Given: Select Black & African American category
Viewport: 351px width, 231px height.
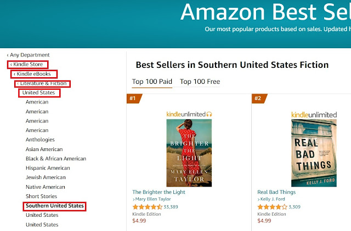Looking at the screenshot, I should 56,159.
